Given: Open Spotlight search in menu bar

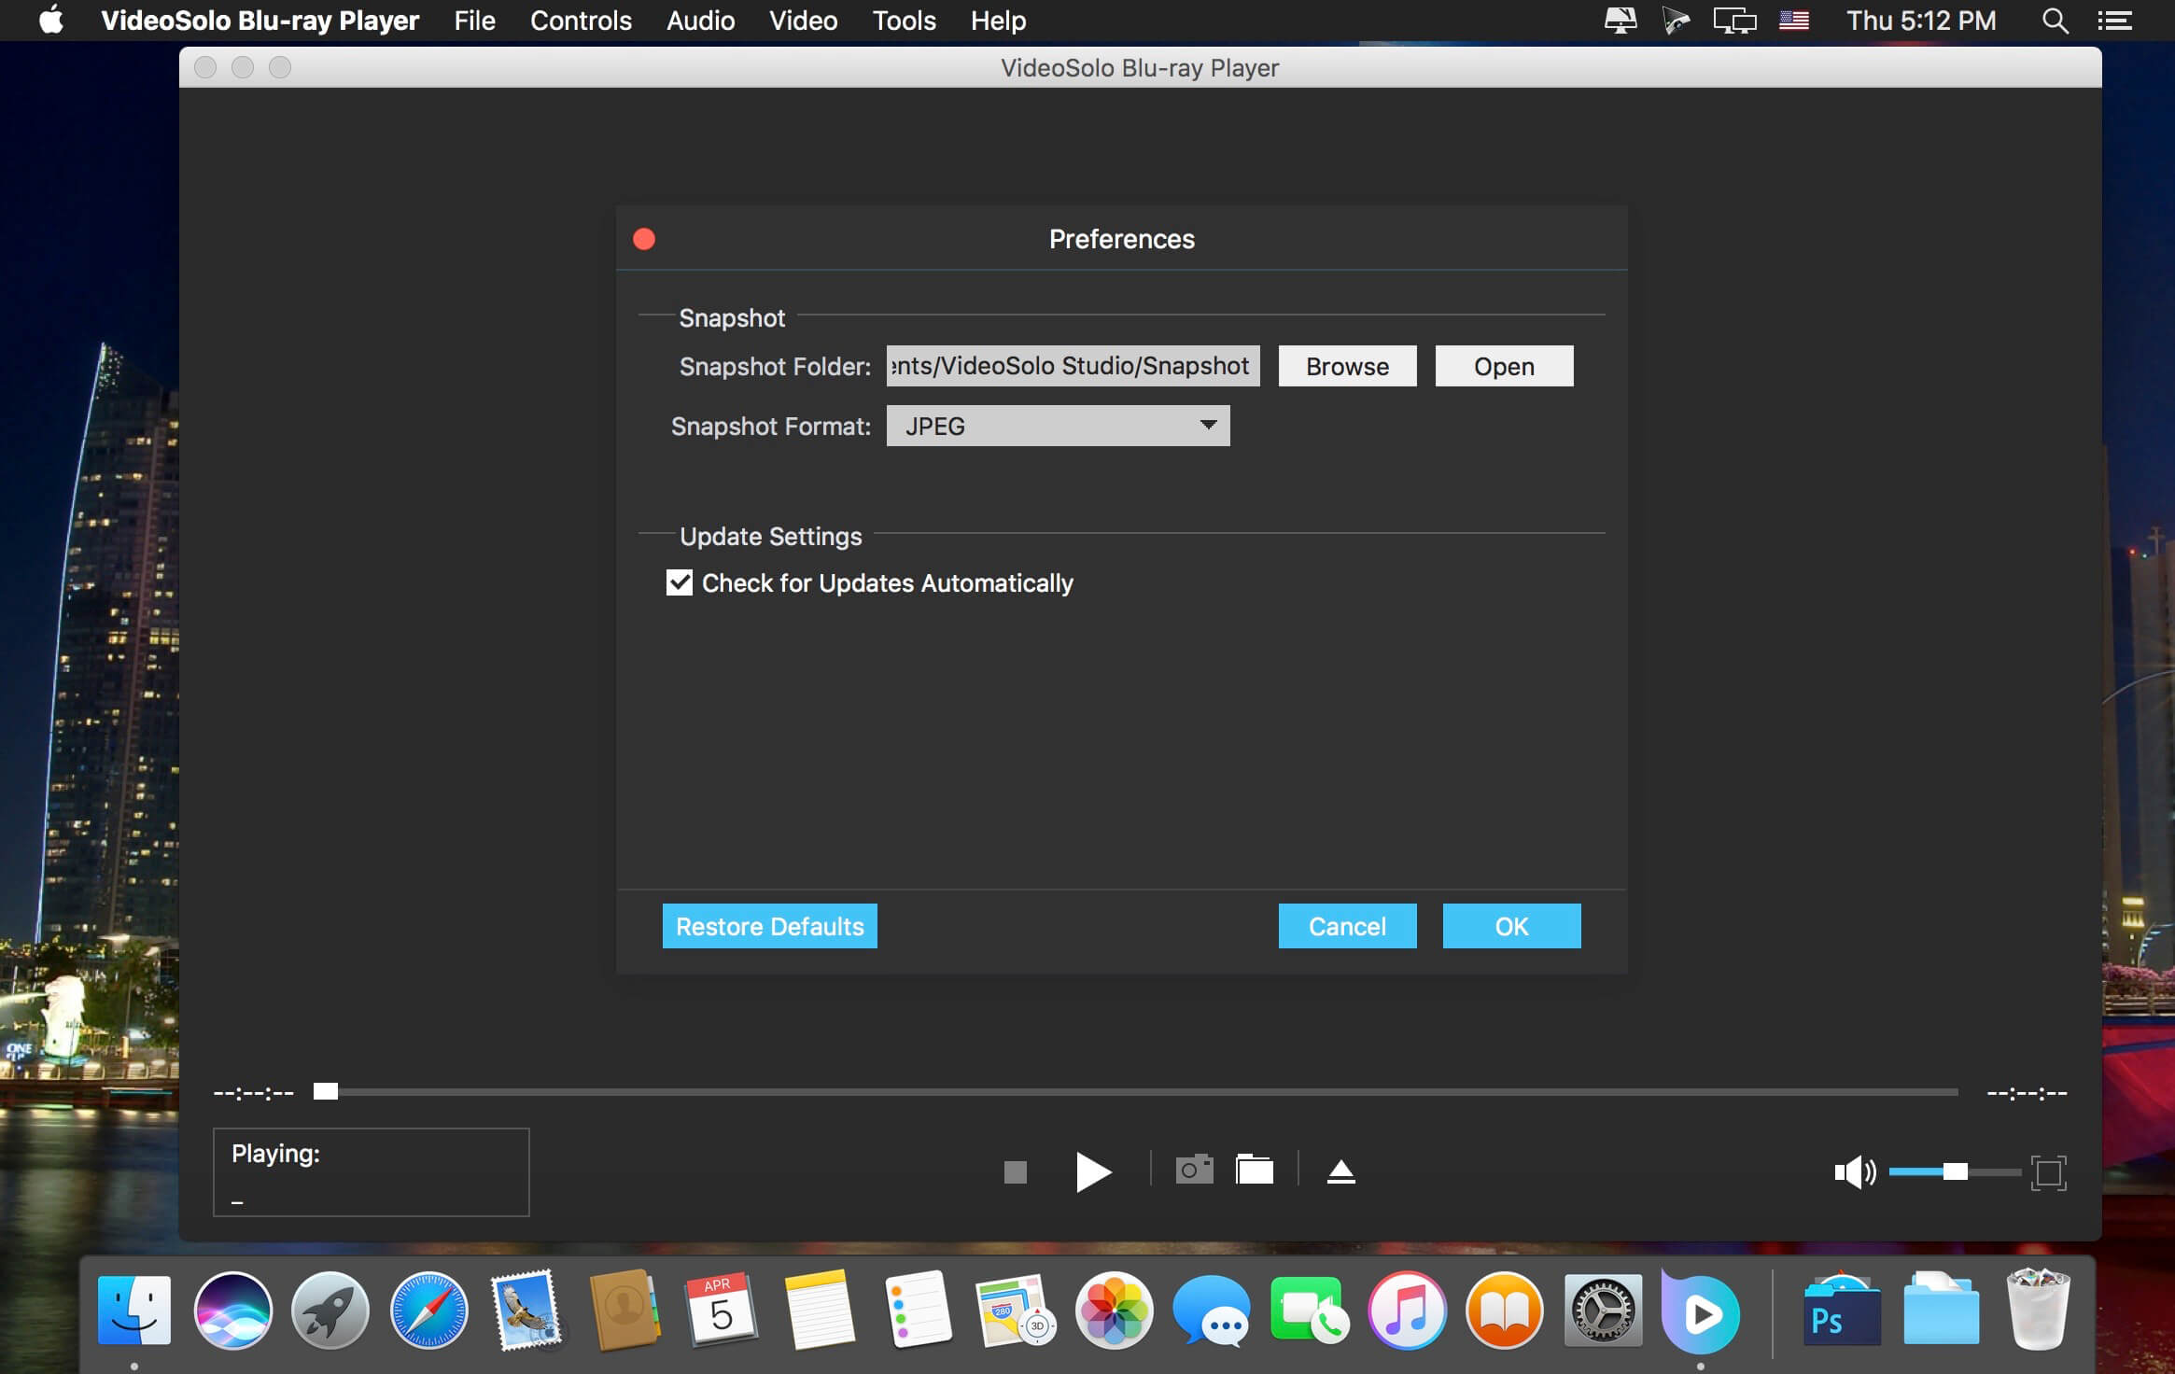Looking at the screenshot, I should (x=2055, y=21).
